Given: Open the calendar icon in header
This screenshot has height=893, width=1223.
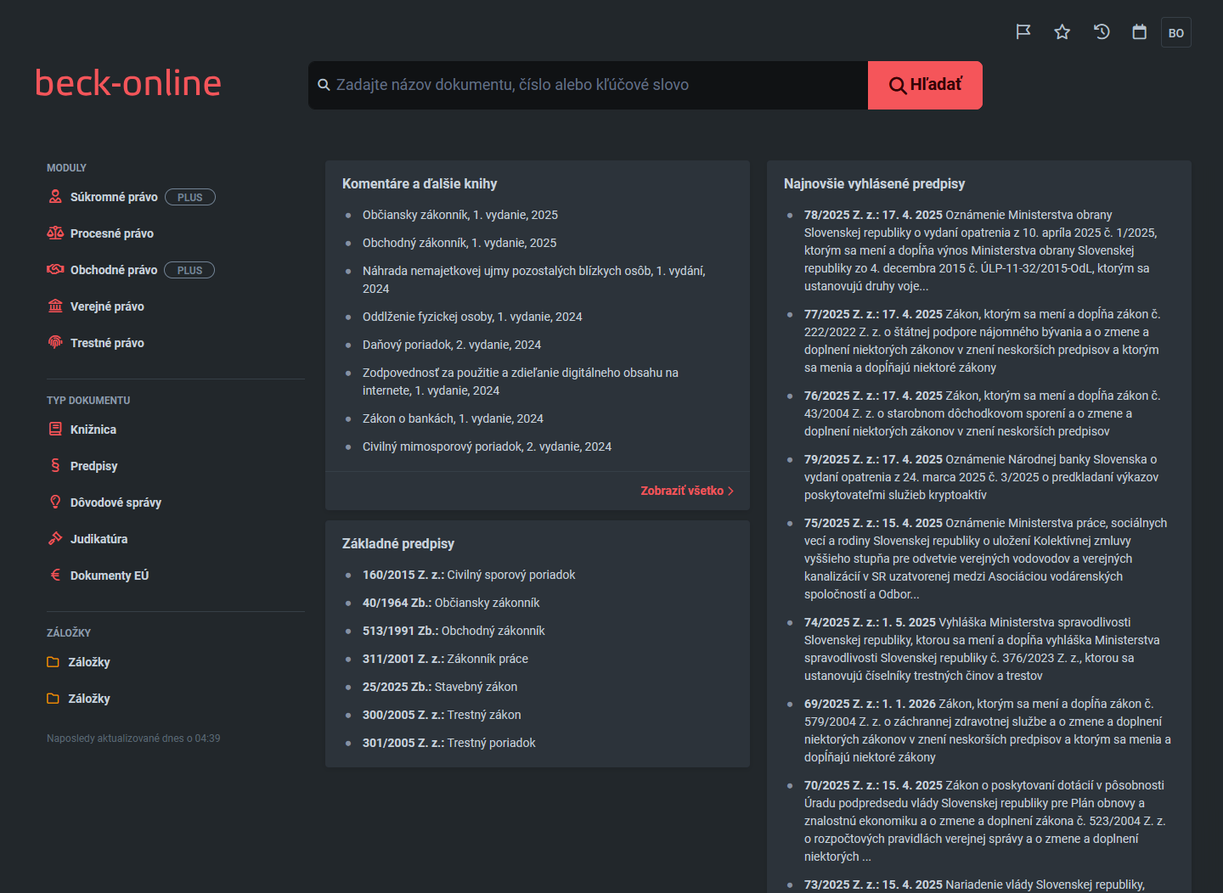Looking at the screenshot, I should 1140,32.
